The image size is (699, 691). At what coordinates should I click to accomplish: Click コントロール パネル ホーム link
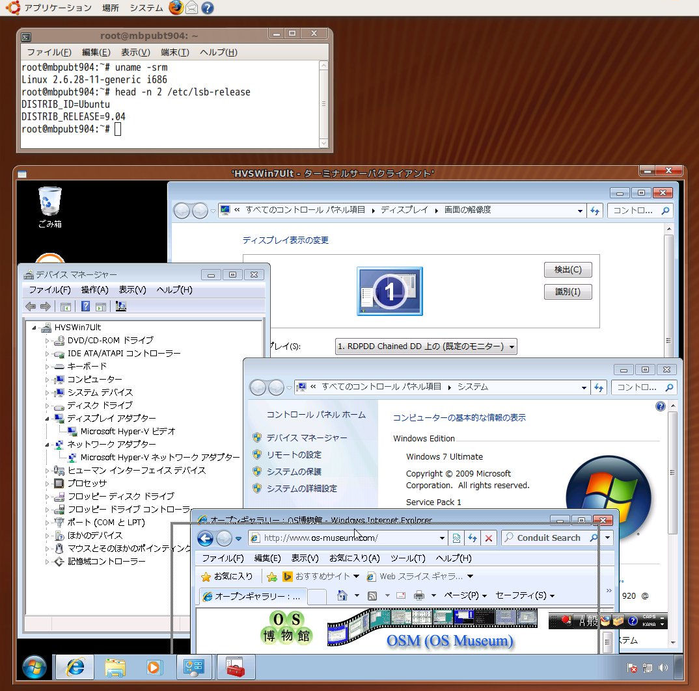(316, 415)
